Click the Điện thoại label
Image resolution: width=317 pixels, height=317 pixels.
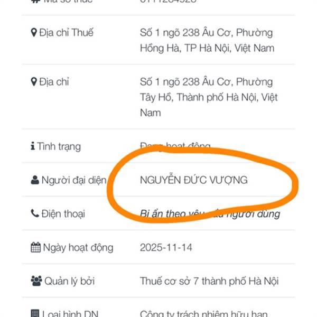[64, 213]
